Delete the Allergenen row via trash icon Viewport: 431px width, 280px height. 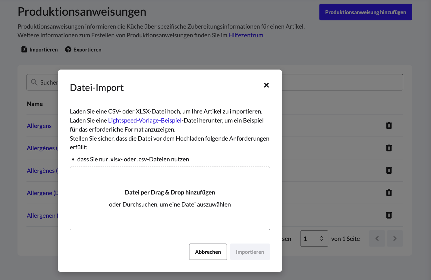click(389, 215)
